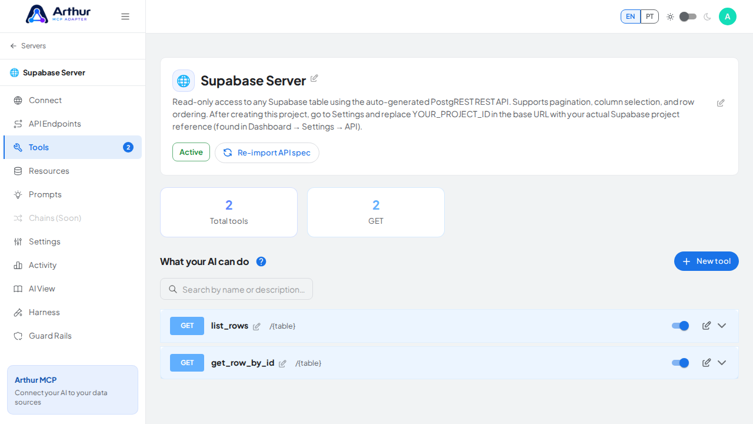Click the sun light-mode icon
Screen dimensions: 753x424
670,16
